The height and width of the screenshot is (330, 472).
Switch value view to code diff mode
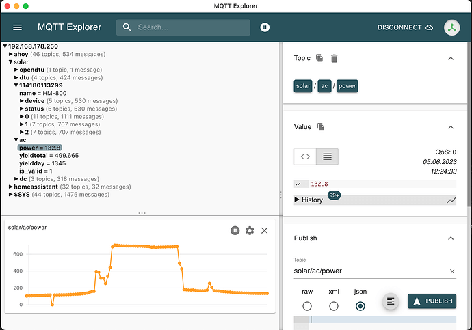point(305,156)
